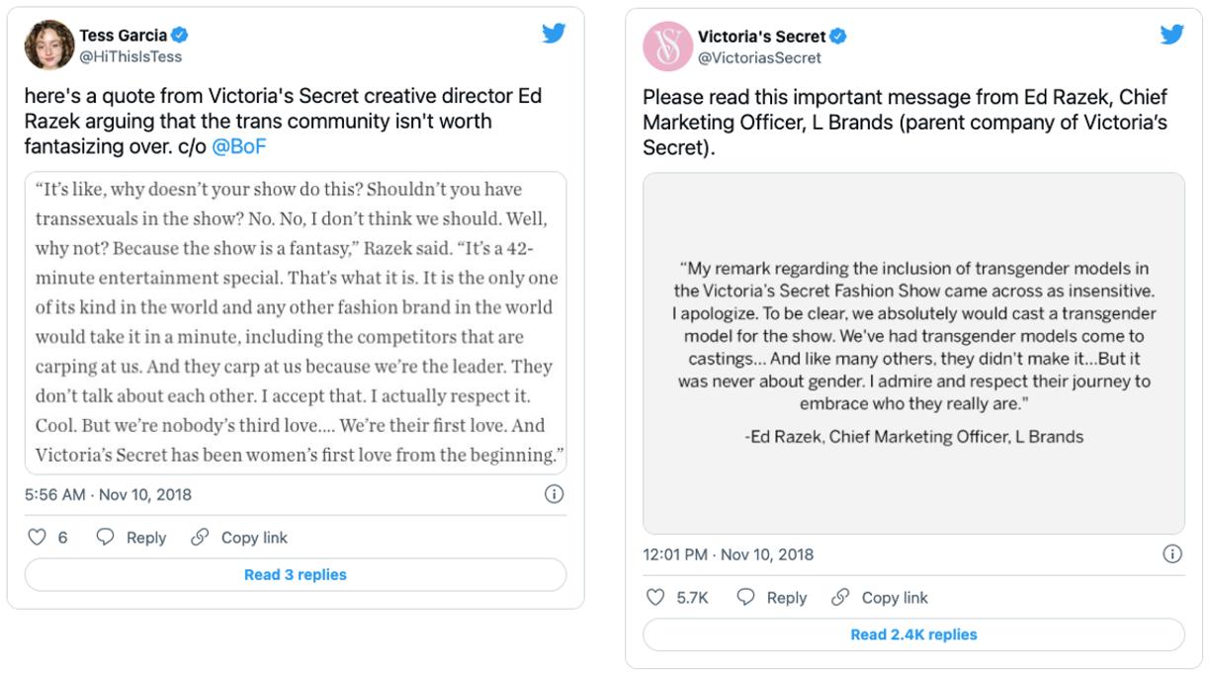Open info icon next to 12:01 PM timestamp
Image resolution: width=1210 pixels, height=676 pixels.
(1171, 554)
